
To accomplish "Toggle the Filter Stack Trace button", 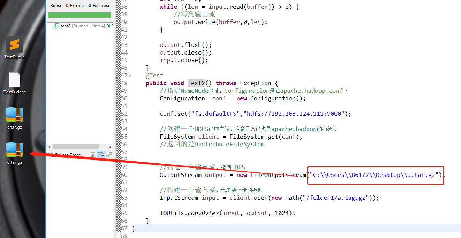I will tap(101, 155).
